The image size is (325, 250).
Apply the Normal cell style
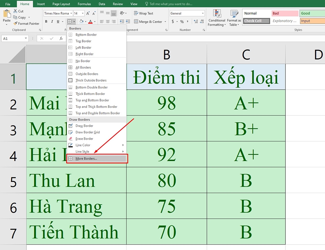256,13
